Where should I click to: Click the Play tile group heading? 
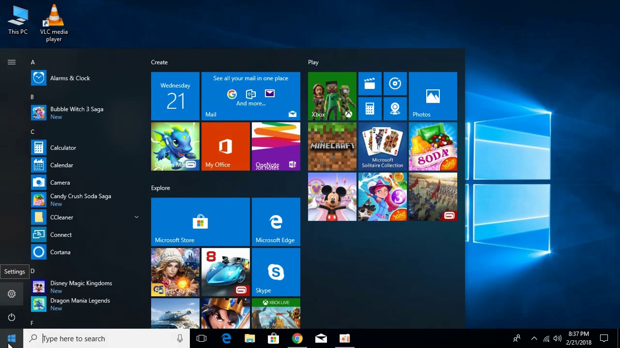(313, 62)
